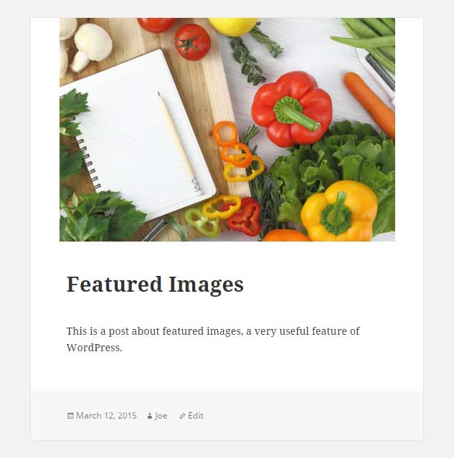
Task: Click the sliced pepper rings in image
Action: pyautogui.click(x=237, y=152)
